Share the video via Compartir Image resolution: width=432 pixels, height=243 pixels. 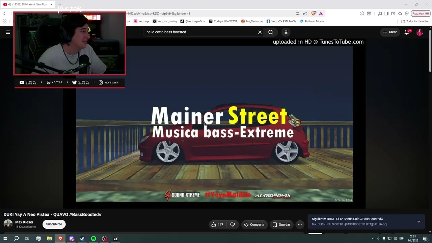[254, 224]
